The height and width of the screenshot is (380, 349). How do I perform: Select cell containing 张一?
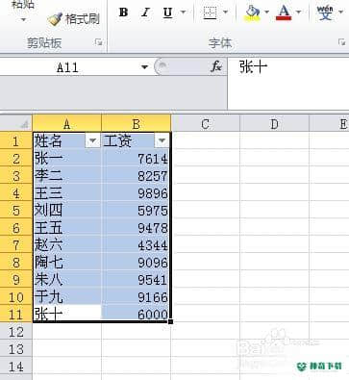66,159
